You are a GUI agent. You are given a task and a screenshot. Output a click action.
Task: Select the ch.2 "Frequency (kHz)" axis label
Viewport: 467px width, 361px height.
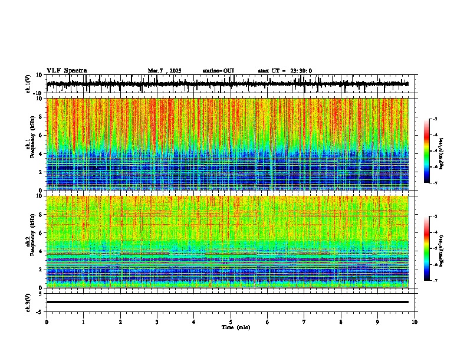click(32, 235)
